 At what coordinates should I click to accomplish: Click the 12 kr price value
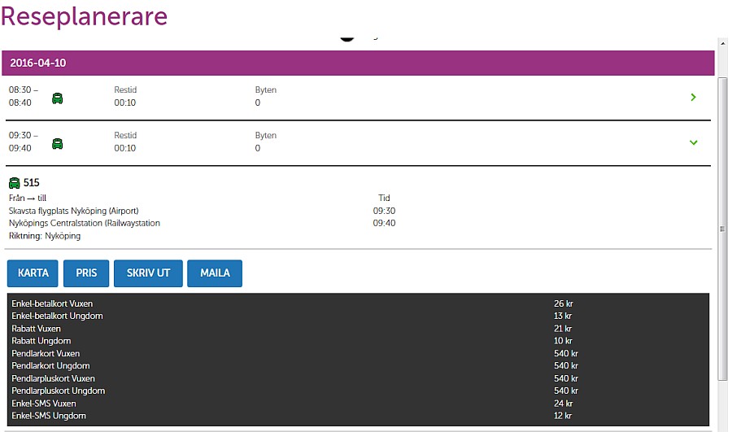[563, 416]
